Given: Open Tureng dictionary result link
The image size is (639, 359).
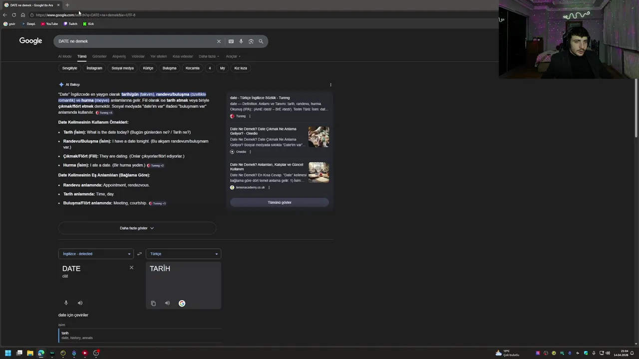Looking at the screenshot, I should pyautogui.click(x=260, y=98).
